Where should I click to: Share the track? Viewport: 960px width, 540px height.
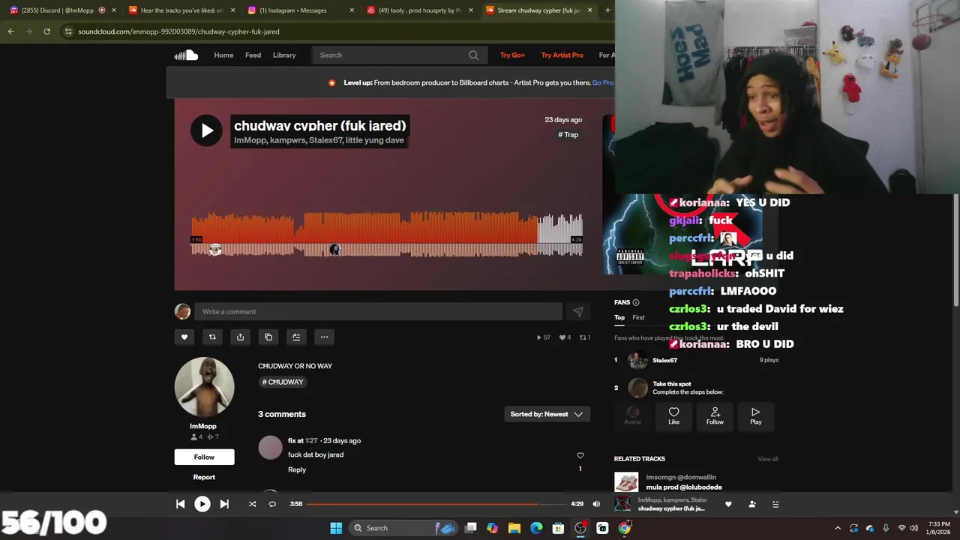240,337
